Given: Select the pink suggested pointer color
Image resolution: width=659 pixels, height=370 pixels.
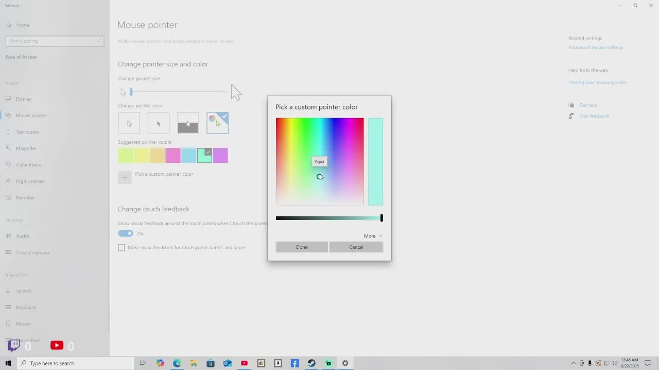Looking at the screenshot, I should pos(173,155).
